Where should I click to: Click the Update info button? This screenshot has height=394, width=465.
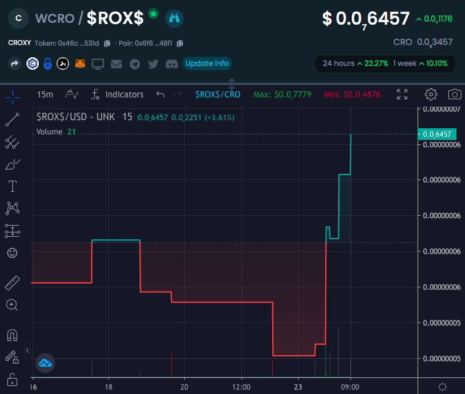(207, 64)
